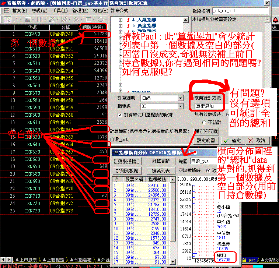Click the 確定 confirm button

232,141
